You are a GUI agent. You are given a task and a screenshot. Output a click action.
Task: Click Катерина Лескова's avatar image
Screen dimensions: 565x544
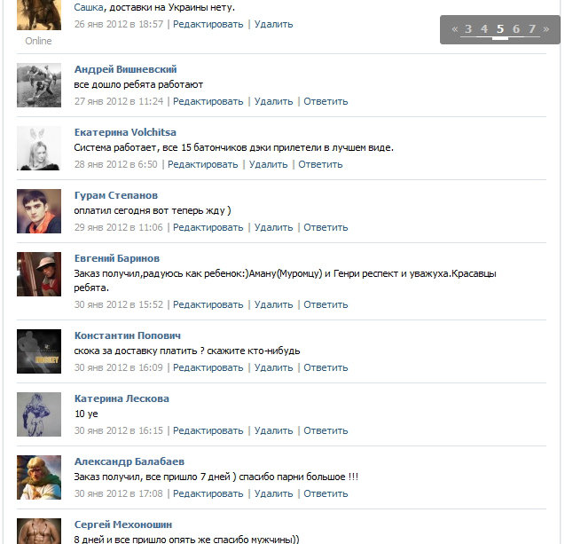[39, 414]
